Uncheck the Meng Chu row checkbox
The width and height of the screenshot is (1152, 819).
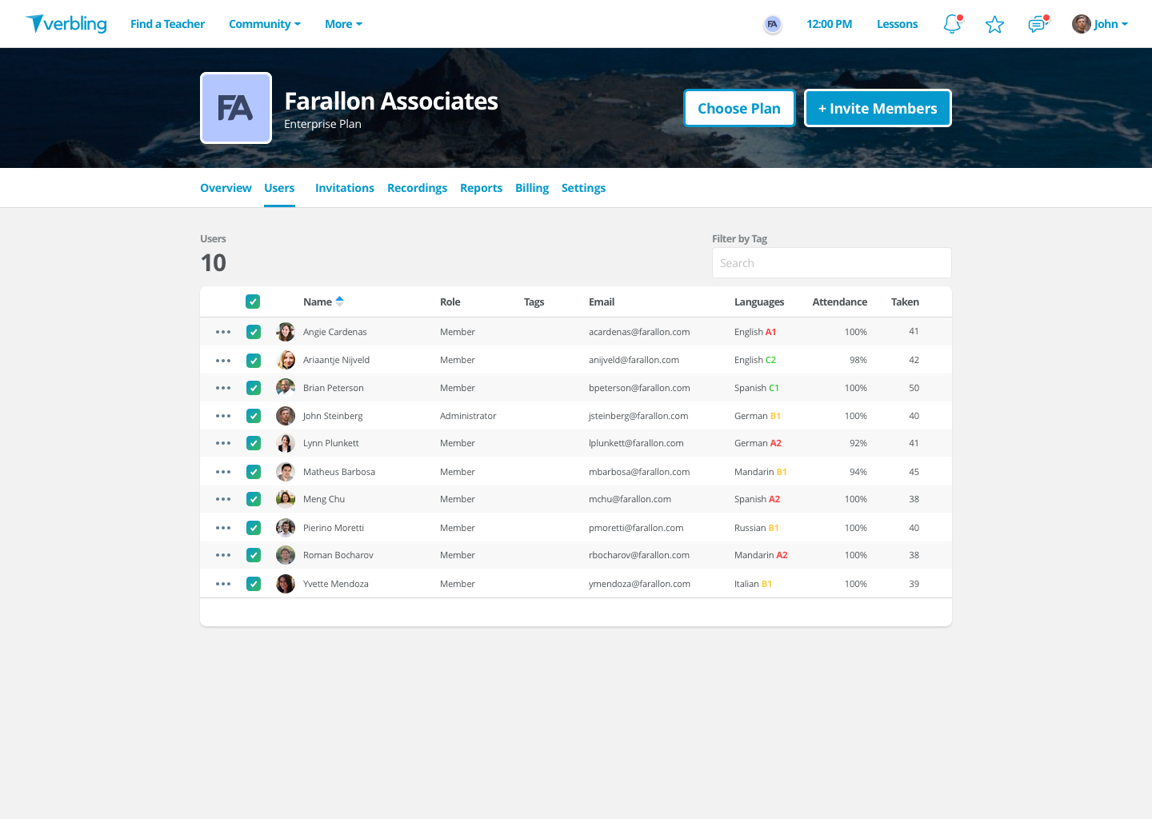point(254,499)
